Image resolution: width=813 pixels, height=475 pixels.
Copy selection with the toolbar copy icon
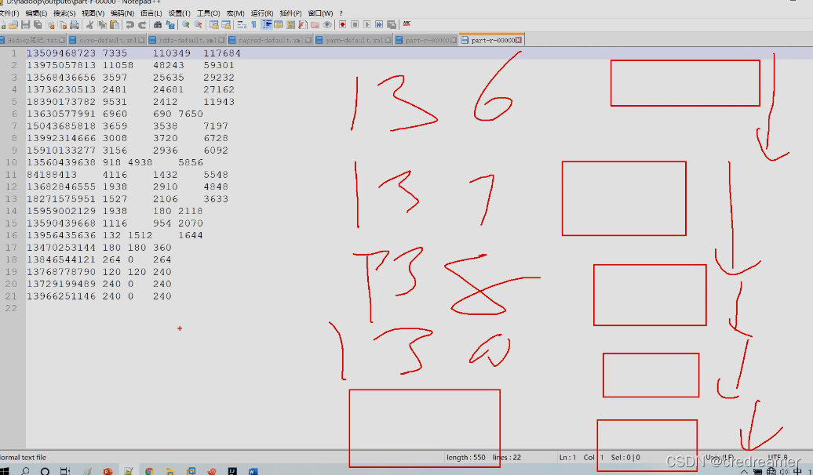(102, 24)
